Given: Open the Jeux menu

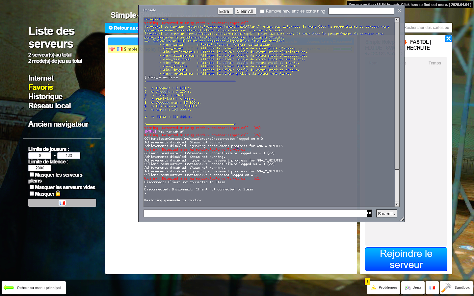Looking at the screenshot, I should click(x=413, y=288).
